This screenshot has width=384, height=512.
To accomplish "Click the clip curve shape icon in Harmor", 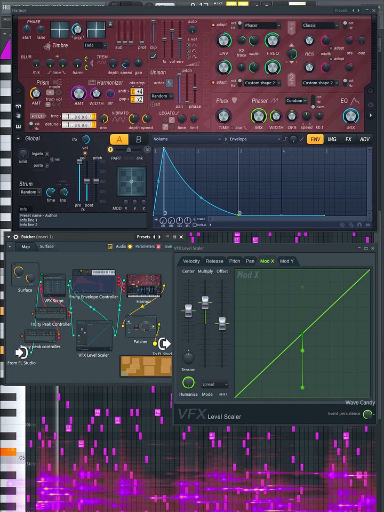I will point(153,55).
